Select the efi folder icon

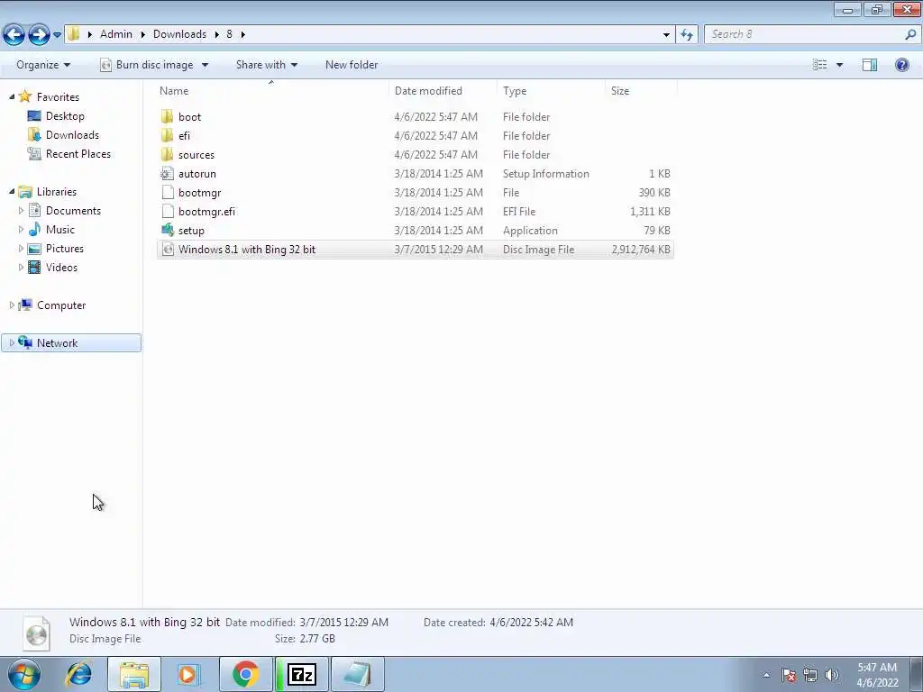[x=167, y=135]
